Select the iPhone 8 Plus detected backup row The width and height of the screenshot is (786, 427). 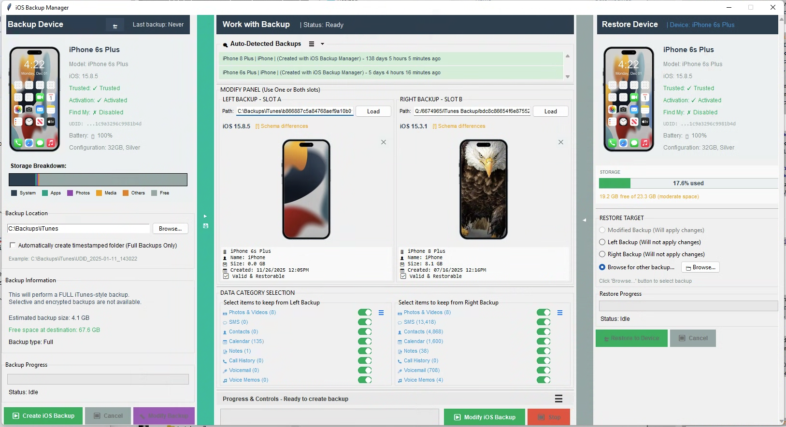click(x=390, y=58)
